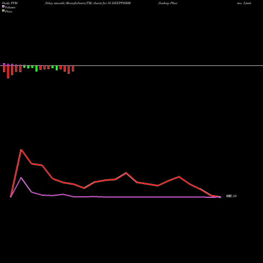Select the 'Price' legend label

pyautogui.click(x=8, y=12)
